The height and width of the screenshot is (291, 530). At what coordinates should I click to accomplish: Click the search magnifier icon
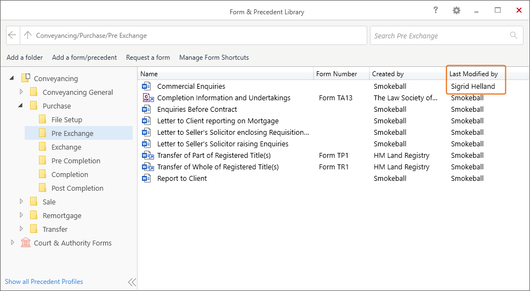click(514, 35)
